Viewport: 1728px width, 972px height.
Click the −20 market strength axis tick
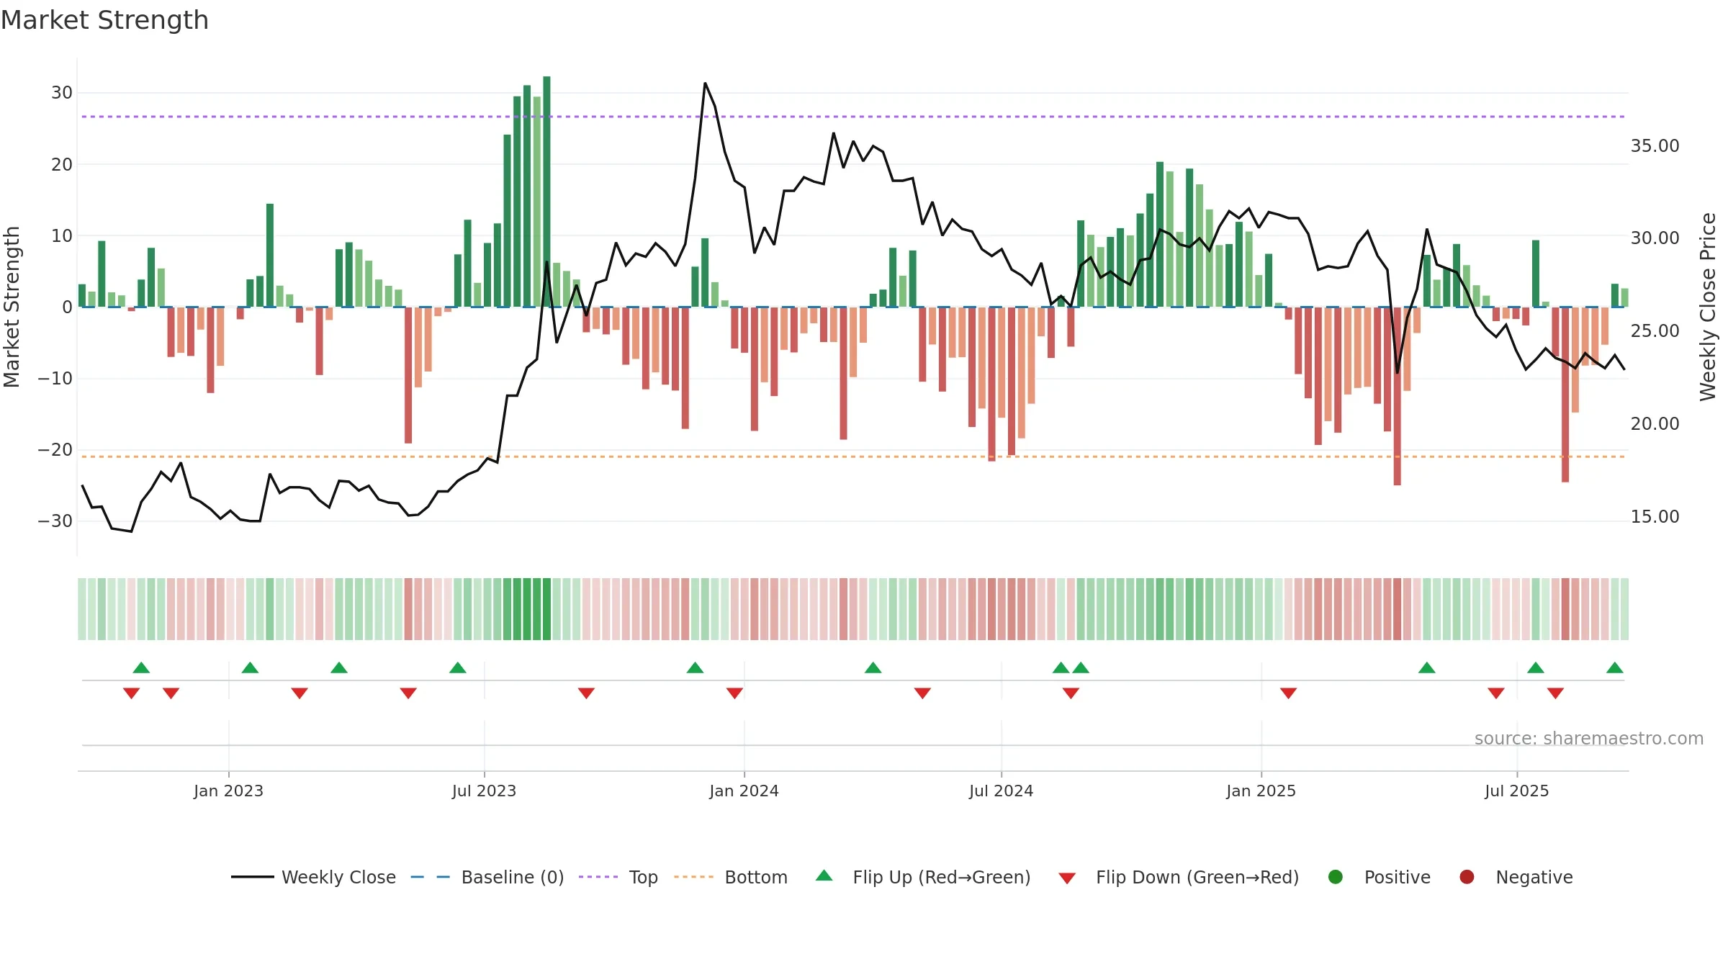55,450
